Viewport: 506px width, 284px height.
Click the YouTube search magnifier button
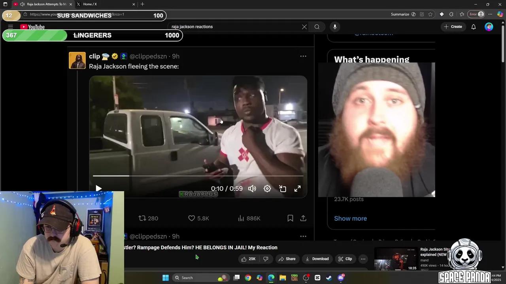(317, 27)
